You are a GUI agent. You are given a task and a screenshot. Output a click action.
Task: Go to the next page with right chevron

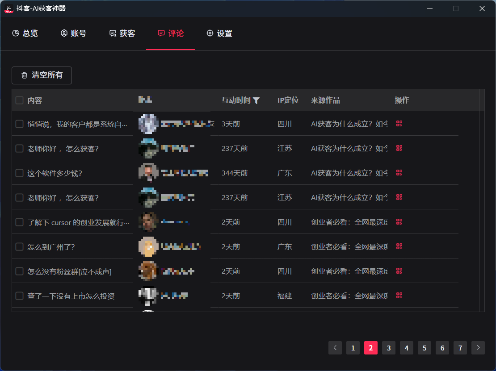[x=478, y=348]
